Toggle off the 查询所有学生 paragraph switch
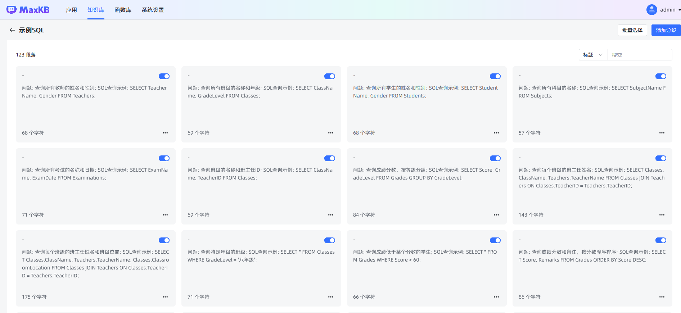681x313 pixels. (x=495, y=76)
